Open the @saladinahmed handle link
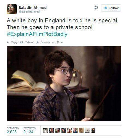124x138 pixels. tap(29, 11)
